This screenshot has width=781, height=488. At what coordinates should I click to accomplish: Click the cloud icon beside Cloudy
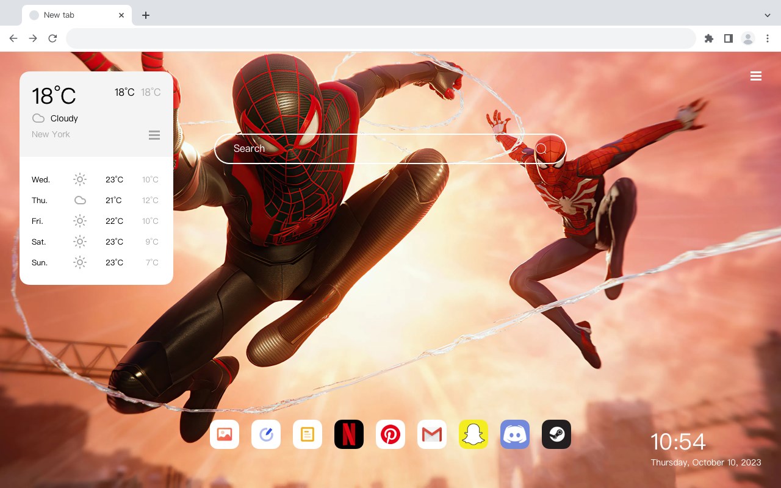pyautogui.click(x=38, y=118)
